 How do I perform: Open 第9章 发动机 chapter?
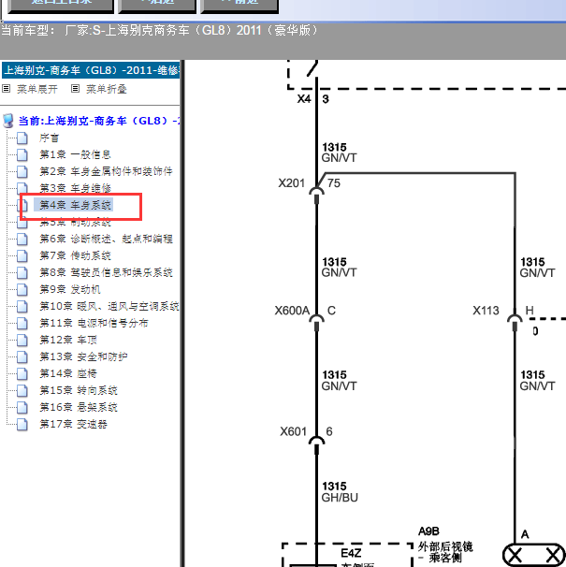point(70,289)
